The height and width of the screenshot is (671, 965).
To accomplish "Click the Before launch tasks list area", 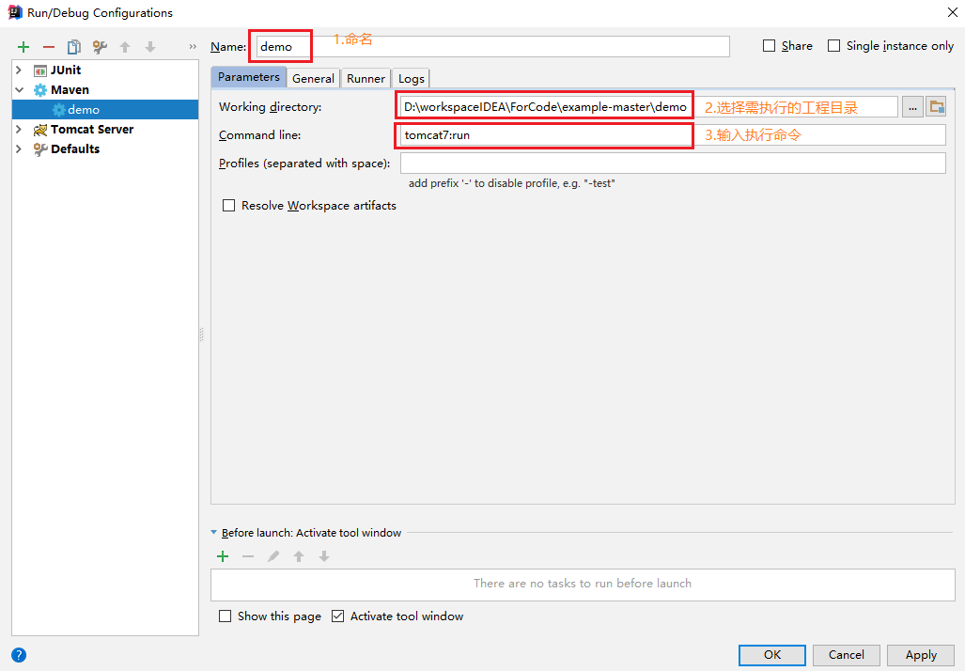I will (583, 585).
